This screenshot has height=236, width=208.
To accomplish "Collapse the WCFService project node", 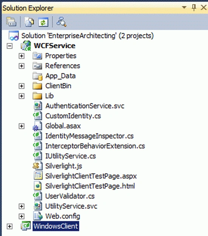I will [x=9, y=46].
